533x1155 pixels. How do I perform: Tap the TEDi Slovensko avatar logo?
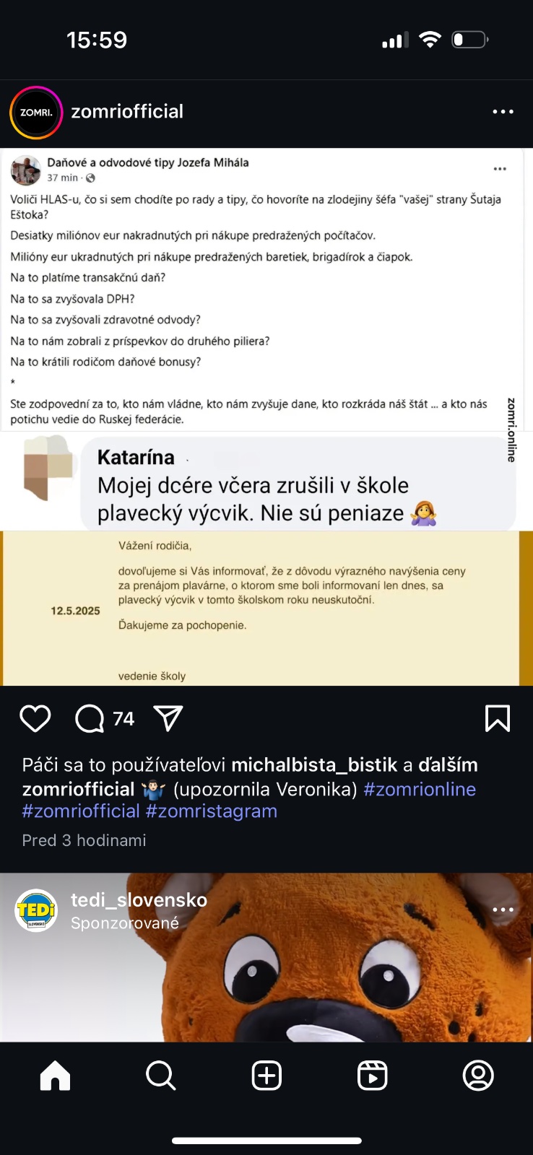[36, 910]
